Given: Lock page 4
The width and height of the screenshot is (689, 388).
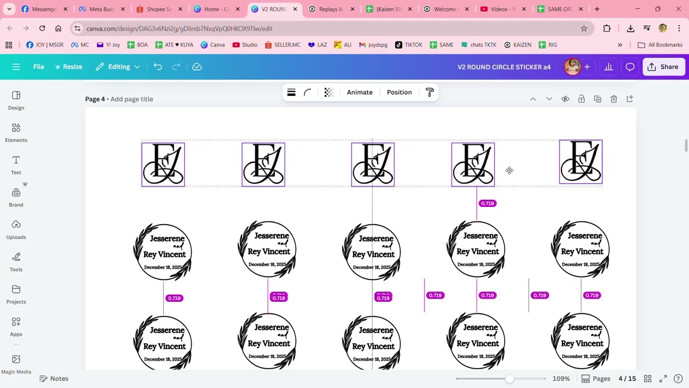Looking at the screenshot, I should [581, 99].
